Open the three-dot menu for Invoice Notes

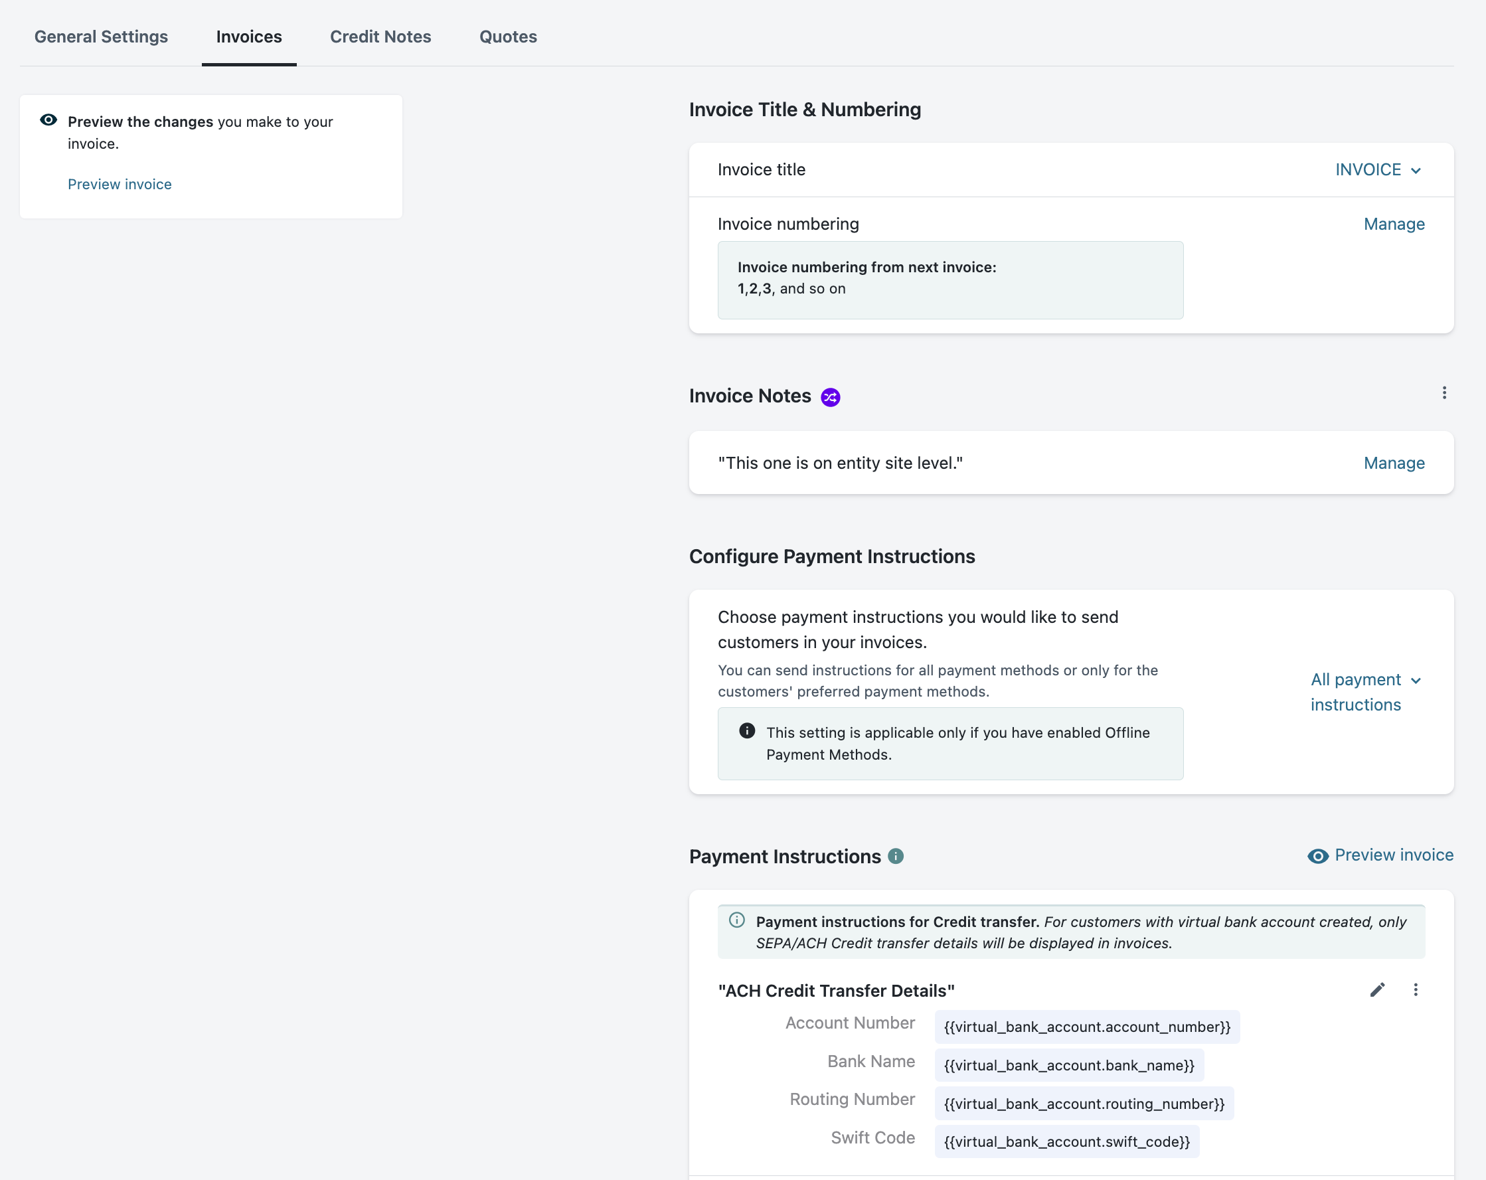click(1444, 393)
